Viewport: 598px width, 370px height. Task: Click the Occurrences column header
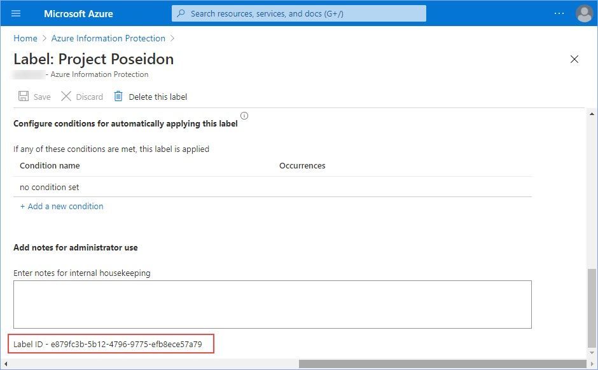click(x=302, y=166)
